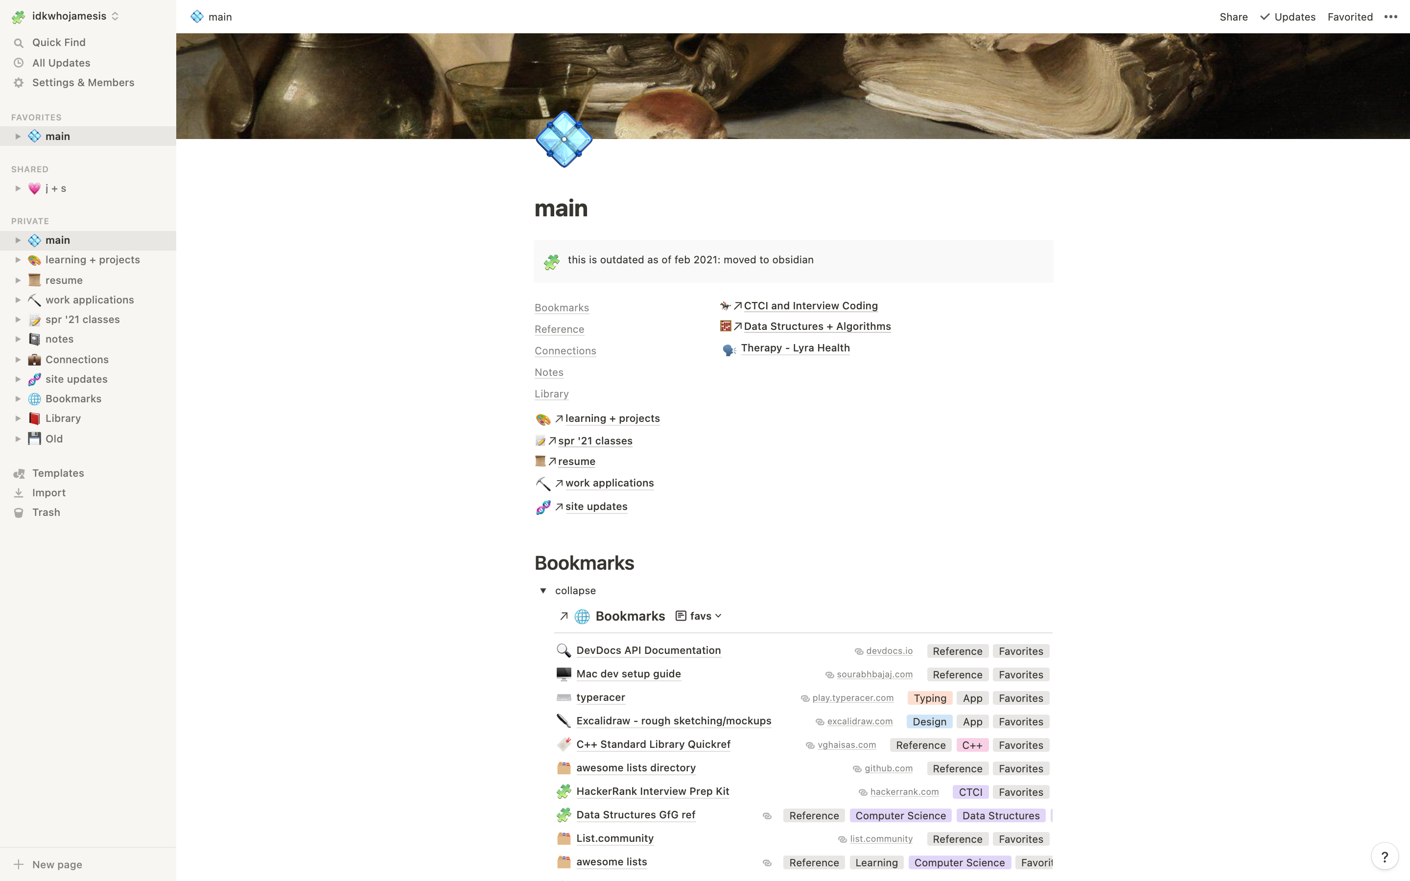Click the Quick Find icon in sidebar

(x=19, y=43)
